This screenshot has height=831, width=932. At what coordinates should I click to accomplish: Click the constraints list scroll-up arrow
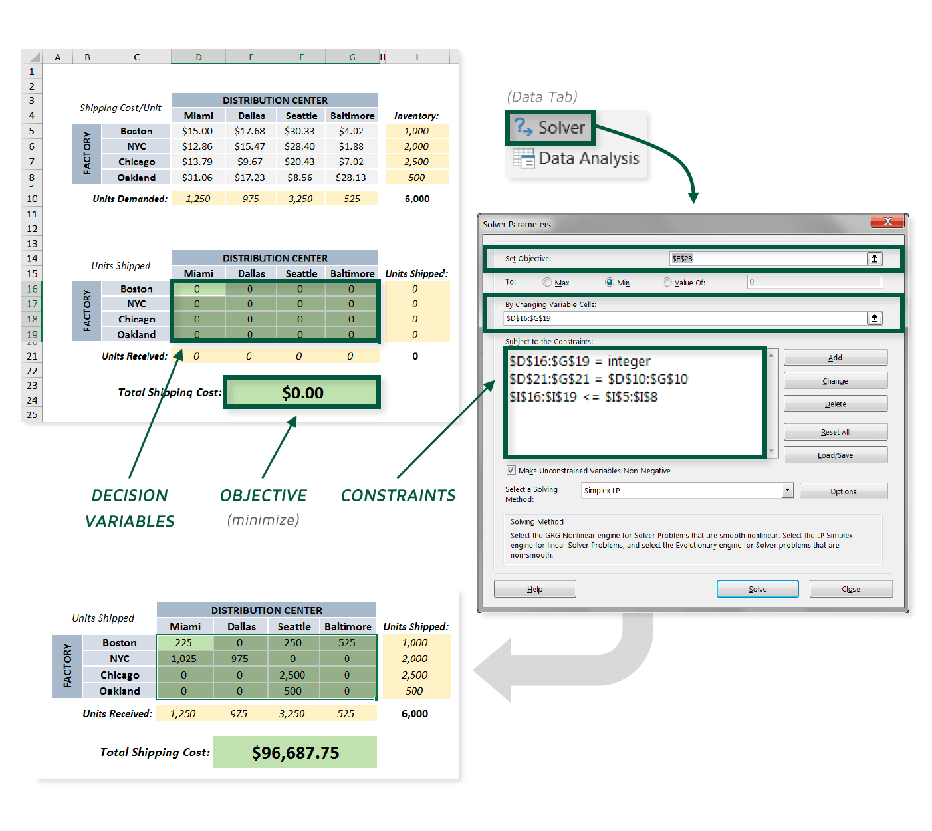[x=772, y=356]
